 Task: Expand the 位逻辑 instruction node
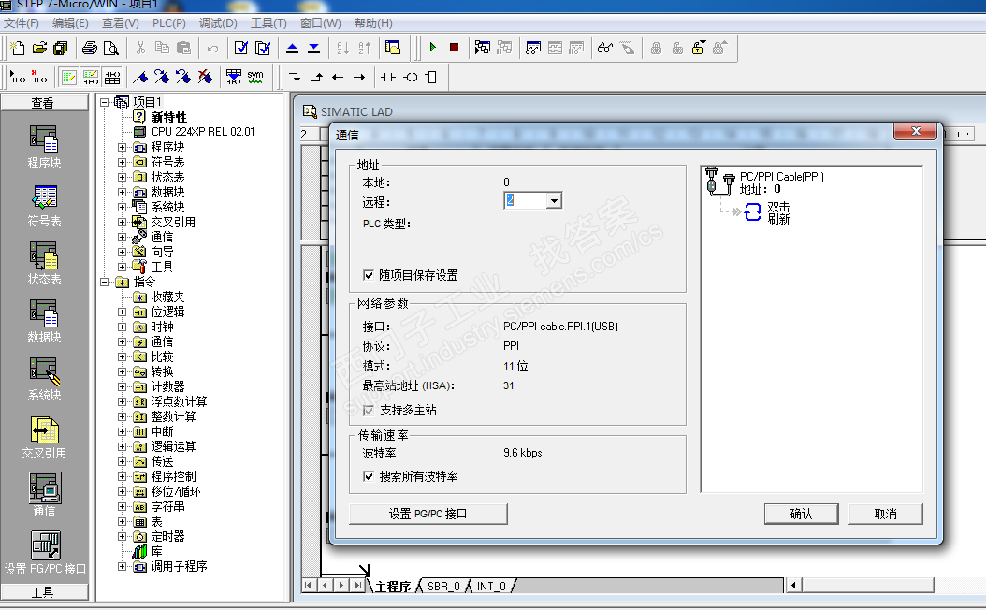click(122, 312)
